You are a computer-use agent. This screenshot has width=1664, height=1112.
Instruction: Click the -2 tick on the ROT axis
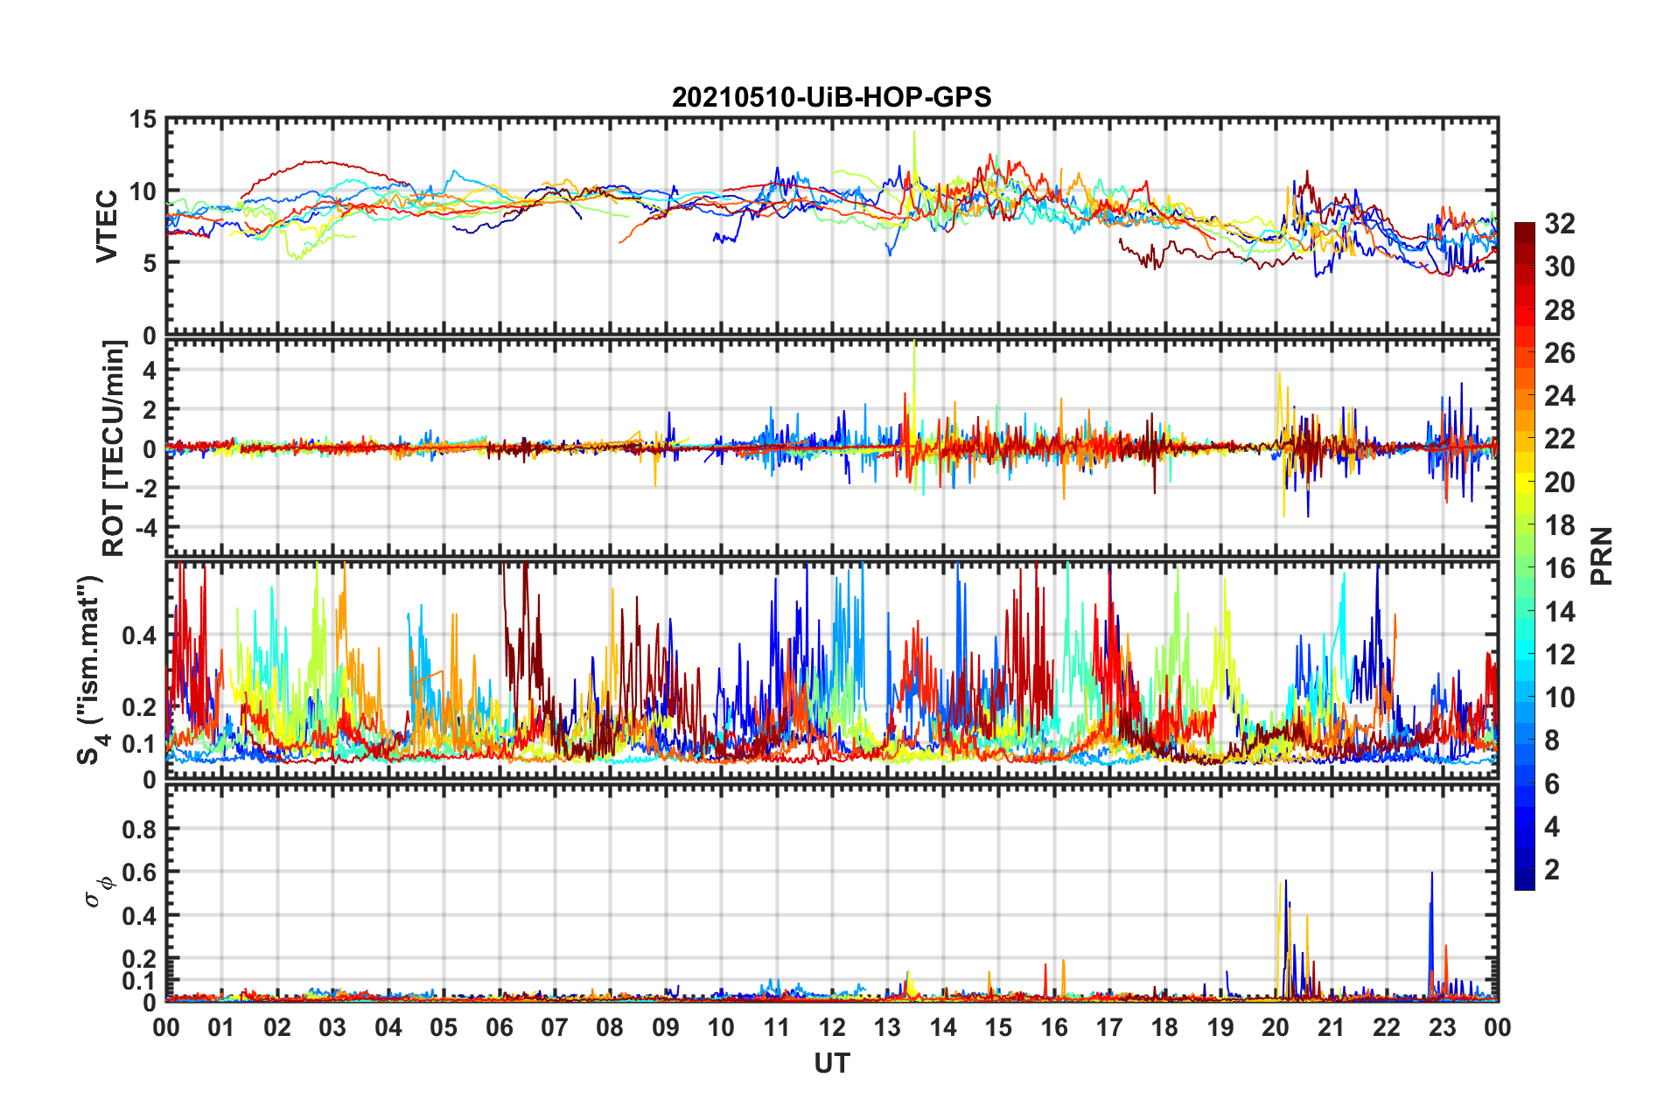tap(145, 488)
